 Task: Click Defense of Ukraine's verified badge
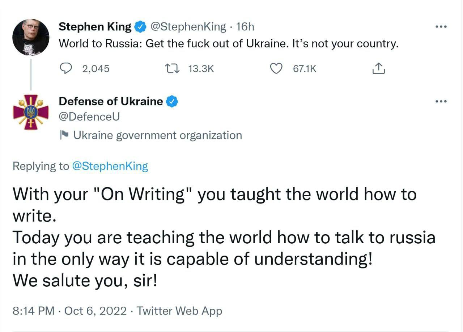(x=172, y=102)
